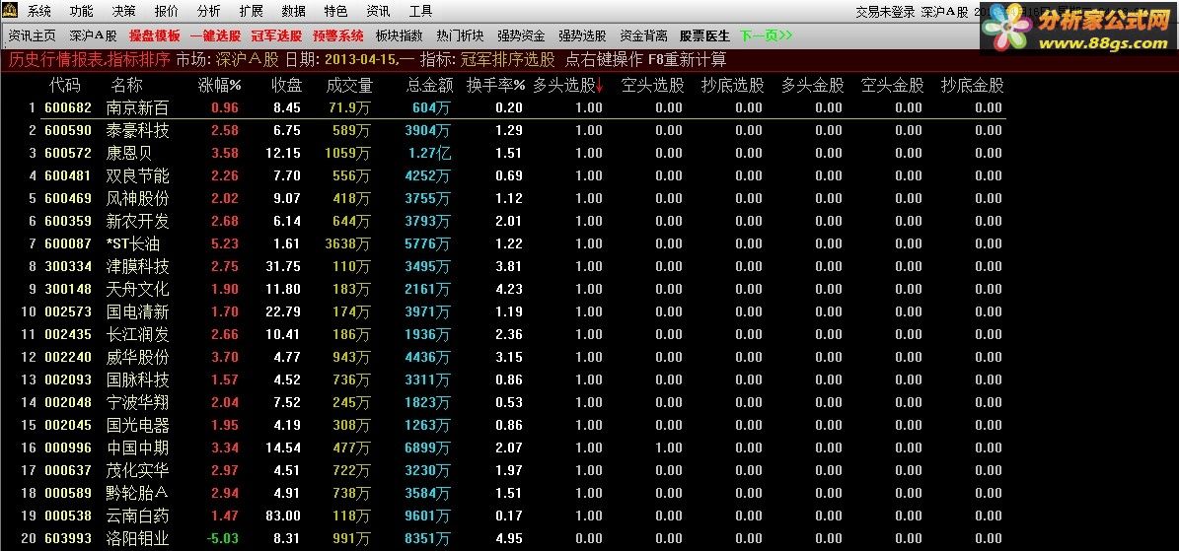
Task: Click 交易未登录 status at the top right
Action: pos(886,12)
